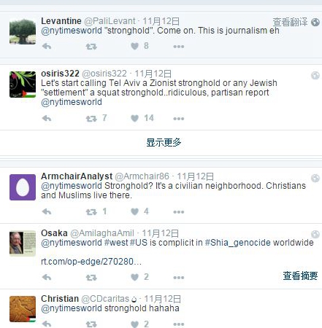Viewport: 322px width, 328px height.
Task: Retweet Levantine's journalism tweet
Action: point(91,47)
